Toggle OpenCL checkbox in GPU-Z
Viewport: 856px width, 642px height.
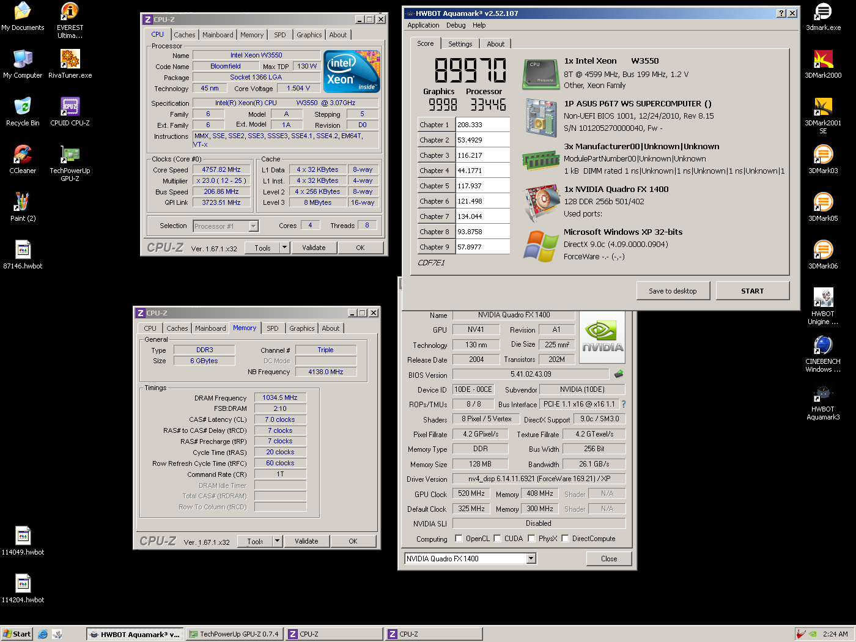pyautogui.click(x=459, y=539)
